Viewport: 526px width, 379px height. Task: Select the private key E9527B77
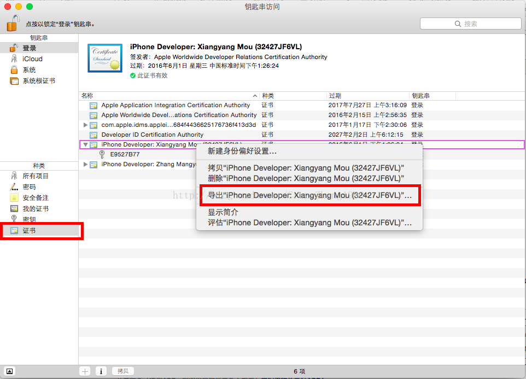125,154
